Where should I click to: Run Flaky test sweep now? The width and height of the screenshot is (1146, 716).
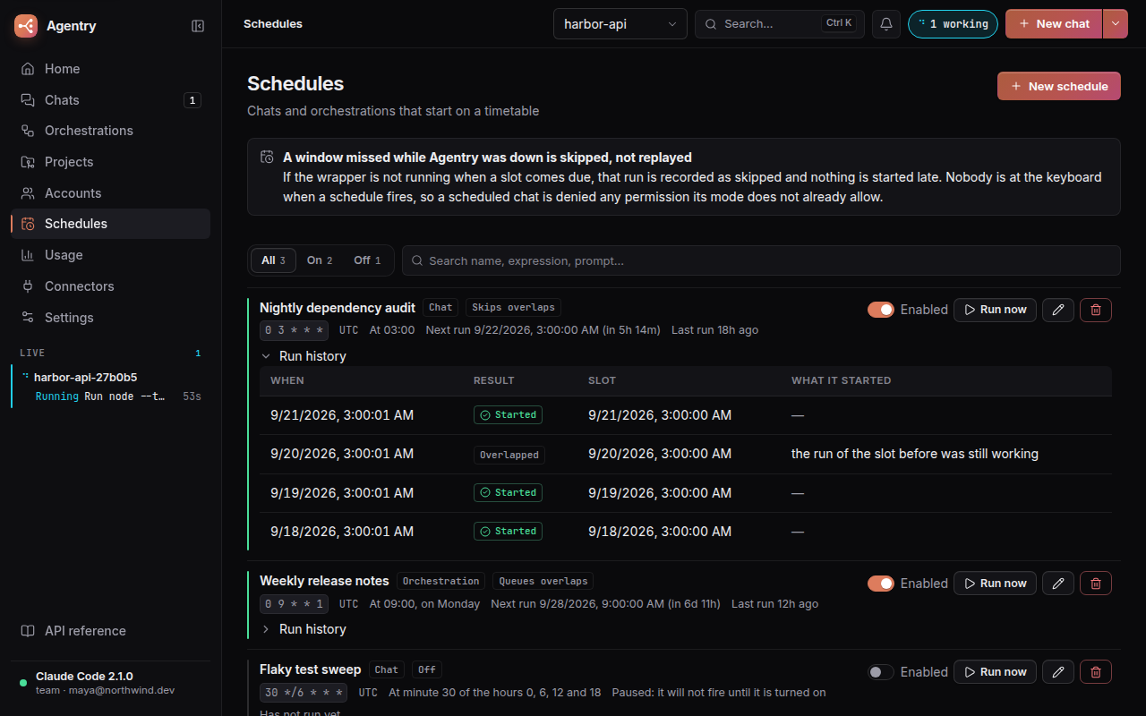pyautogui.click(x=996, y=672)
